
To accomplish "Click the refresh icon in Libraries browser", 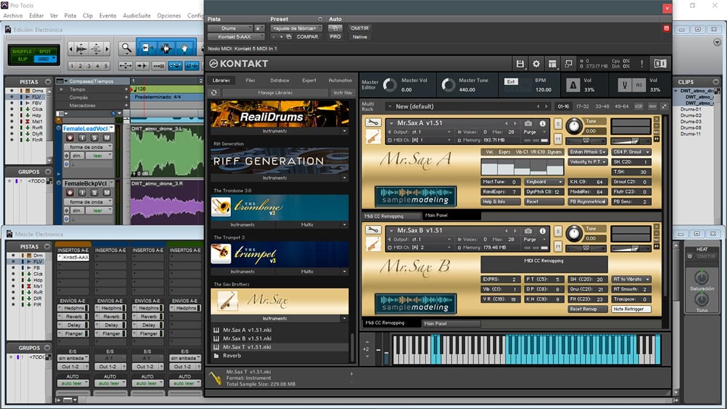I will (214, 93).
